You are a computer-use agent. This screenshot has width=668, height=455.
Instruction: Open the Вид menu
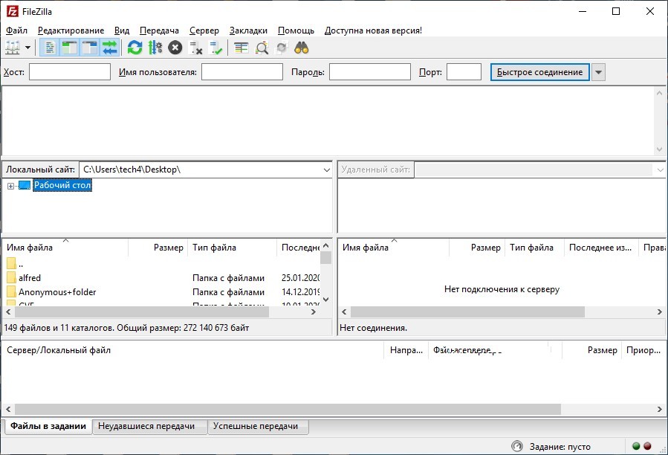[122, 30]
